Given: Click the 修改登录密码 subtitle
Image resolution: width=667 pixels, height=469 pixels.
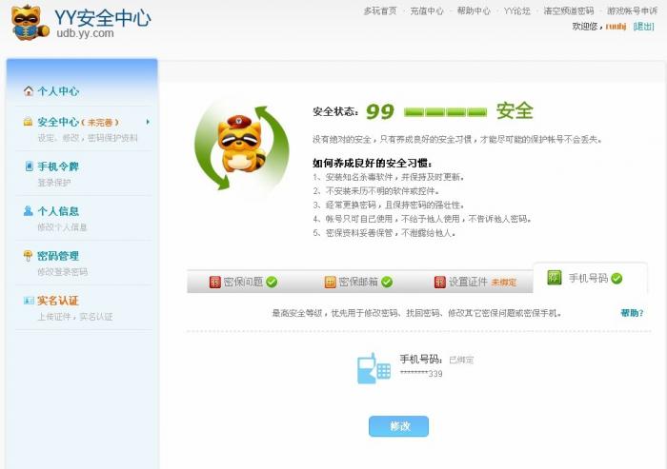Looking at the screenshot, I should point(63,272).
